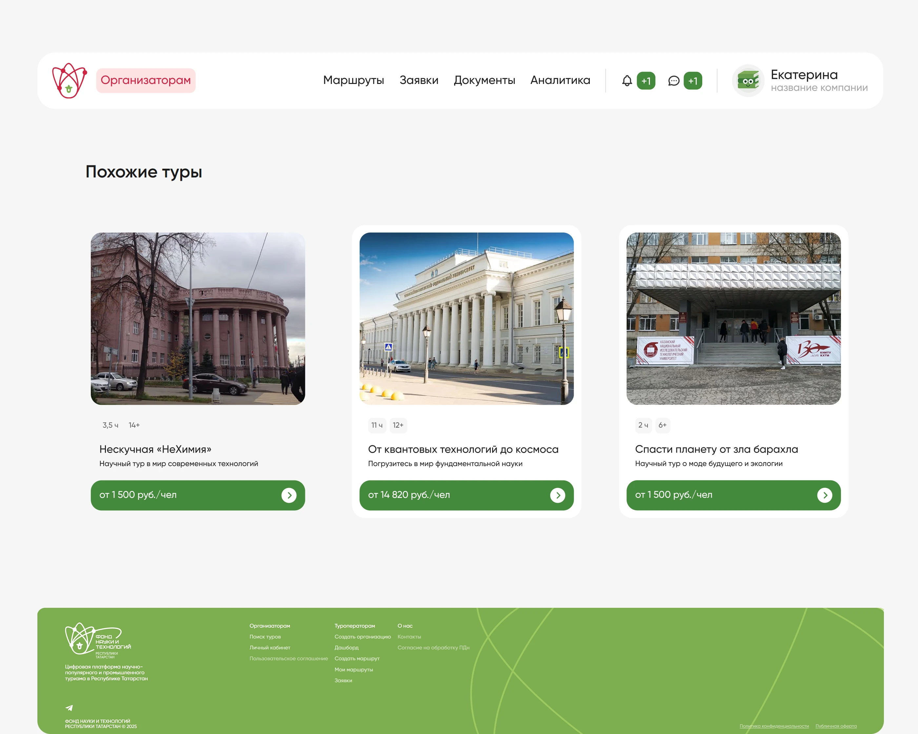Open messages via the chat bubble icon

674,80
